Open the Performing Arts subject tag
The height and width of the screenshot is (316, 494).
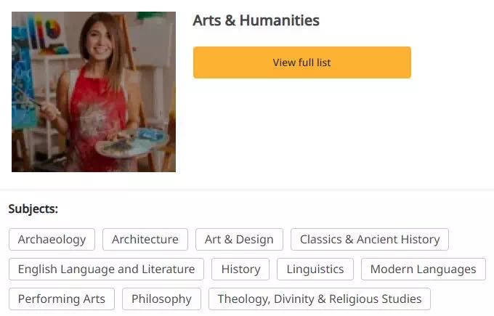(62, 299)
